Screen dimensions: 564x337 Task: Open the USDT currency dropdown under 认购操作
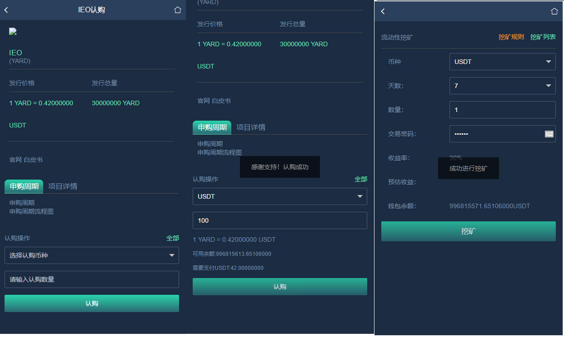(280, 196)
